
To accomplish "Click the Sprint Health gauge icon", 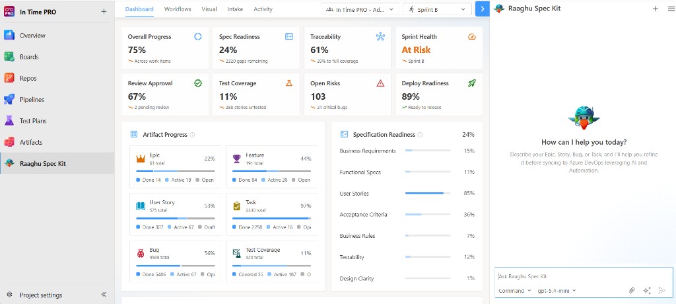I will click(471, 37).
